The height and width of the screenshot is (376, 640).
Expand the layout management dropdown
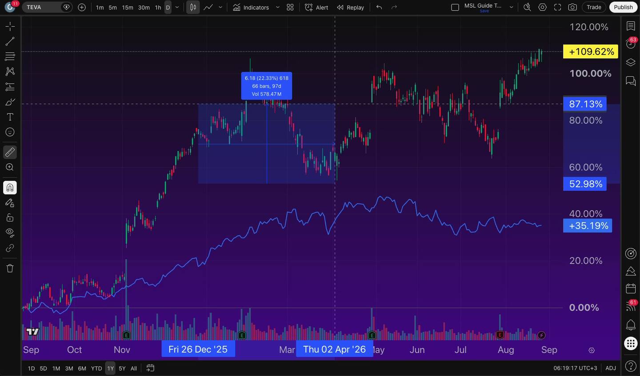click(511, 8)
